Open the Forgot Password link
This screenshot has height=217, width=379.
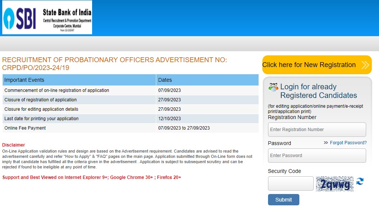pyautogui.click(x=348, y=143)
